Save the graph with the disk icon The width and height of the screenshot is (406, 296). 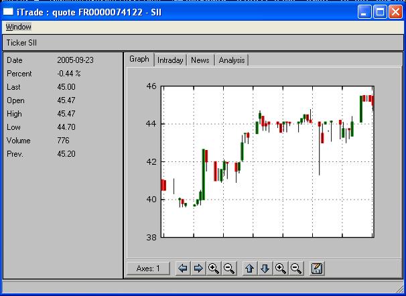click(317, 269)
